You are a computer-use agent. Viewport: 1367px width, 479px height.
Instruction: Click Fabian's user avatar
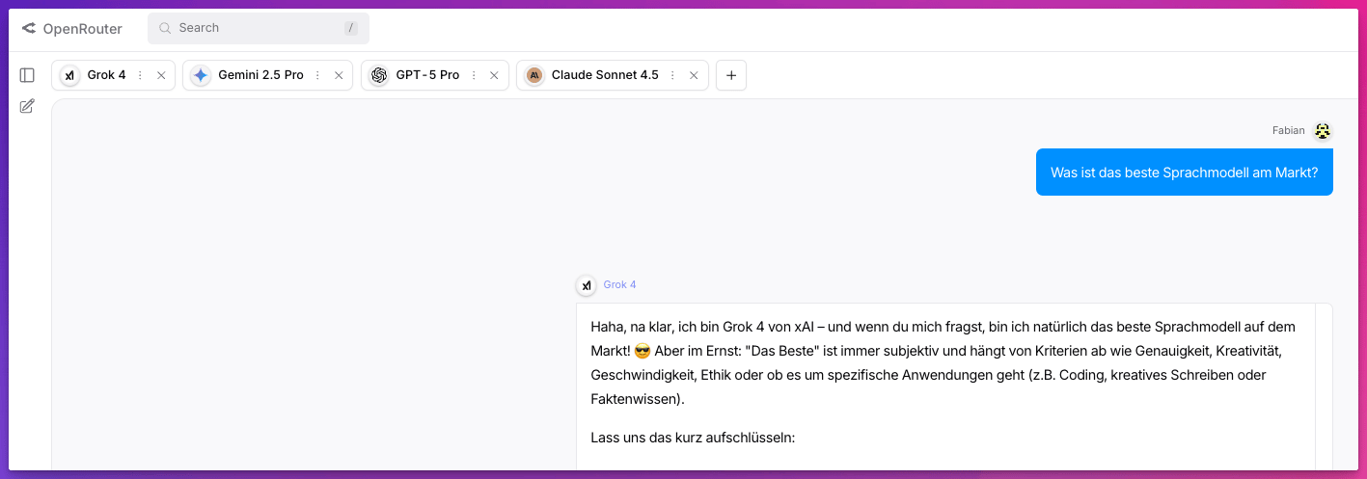(1323, 131)
